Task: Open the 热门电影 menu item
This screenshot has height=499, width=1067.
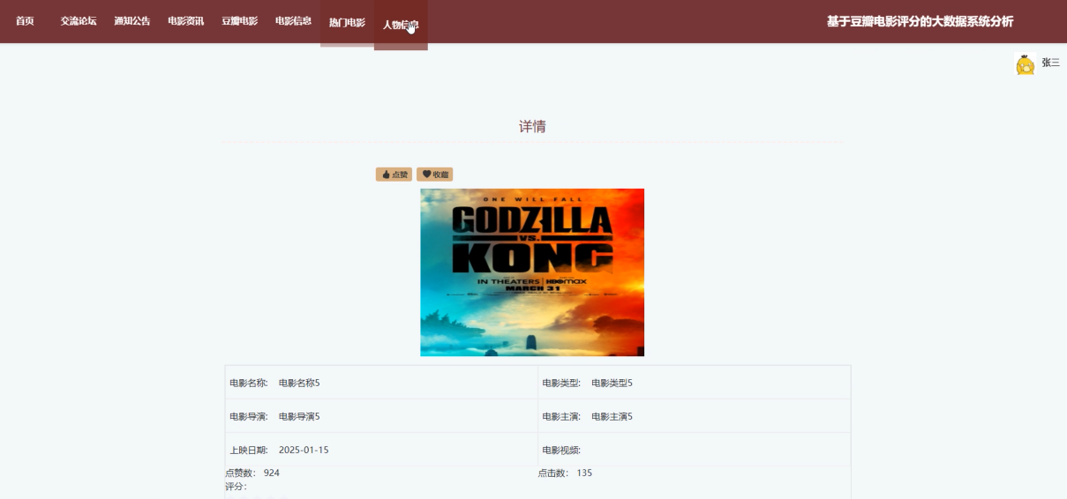Action: tap(347, 23)
